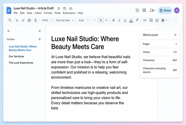Viewport: 186px width, 125px height.
Task: Open the account avatar A
Action: tap(177, 11)
